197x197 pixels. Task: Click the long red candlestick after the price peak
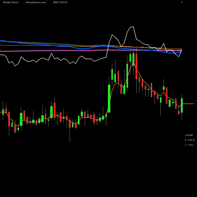point(136,67)
